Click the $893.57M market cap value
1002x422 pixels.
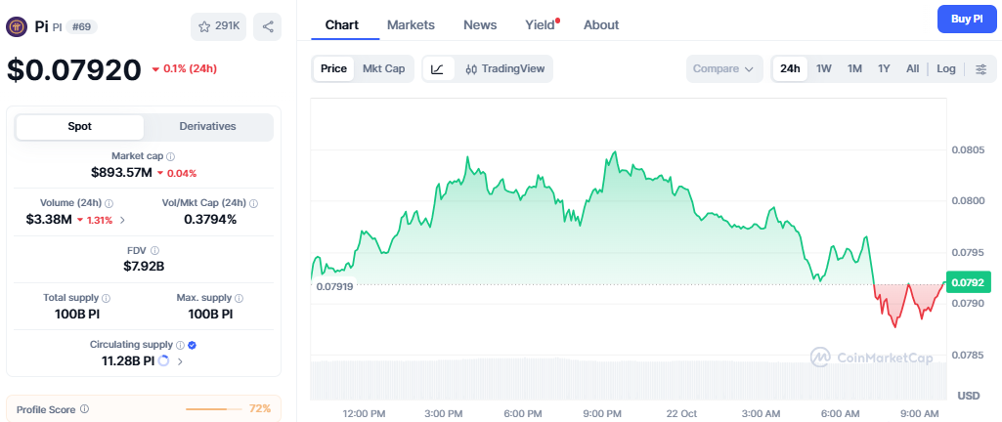coord(121,172)
